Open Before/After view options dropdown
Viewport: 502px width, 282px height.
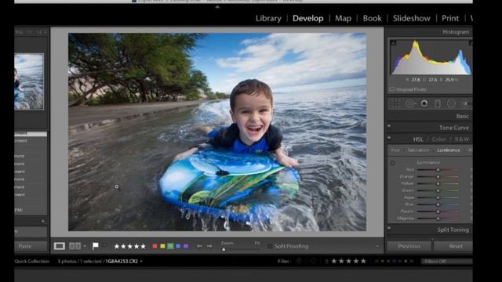[x=85, y=246]
